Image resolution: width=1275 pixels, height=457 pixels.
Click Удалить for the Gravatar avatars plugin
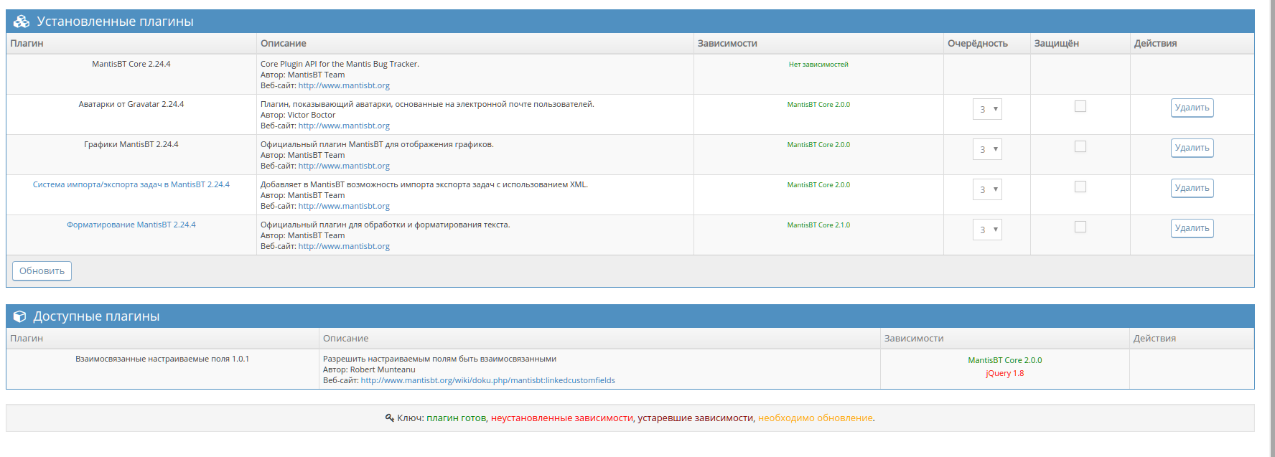click(1192, 108)
